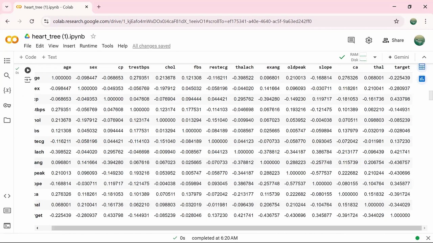Collapse the header with chevron

(x=424, y=57)
